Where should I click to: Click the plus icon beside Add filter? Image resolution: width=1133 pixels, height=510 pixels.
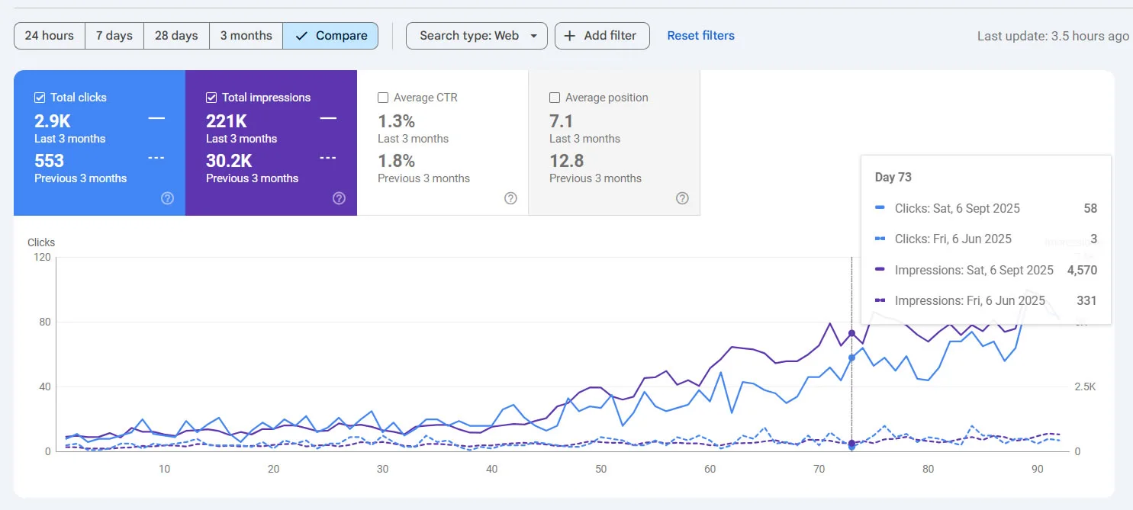(569, 35)
